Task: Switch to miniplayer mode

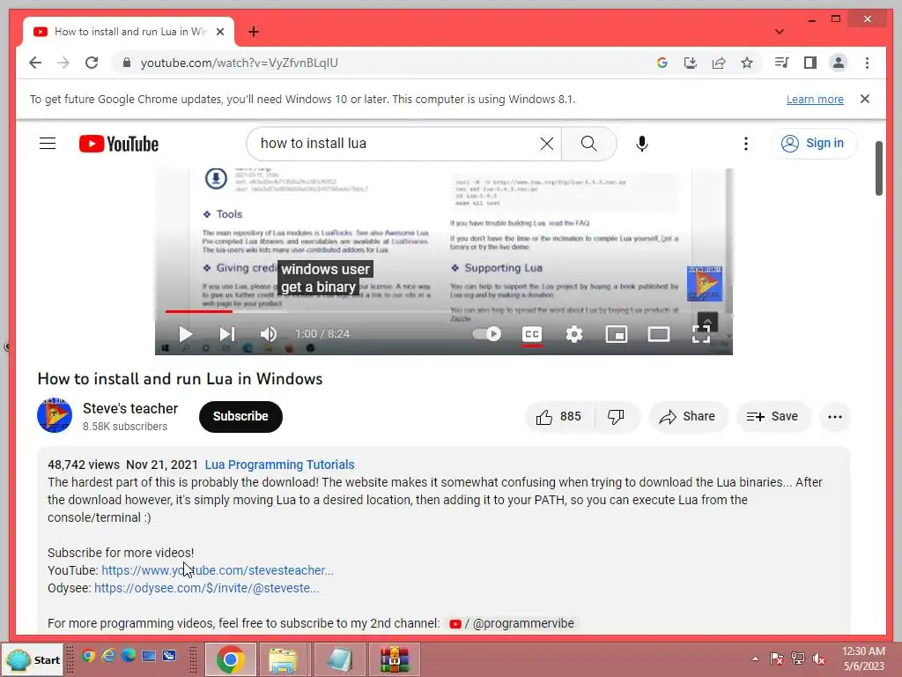Action: pyautogui.click(x=617, y=334)
